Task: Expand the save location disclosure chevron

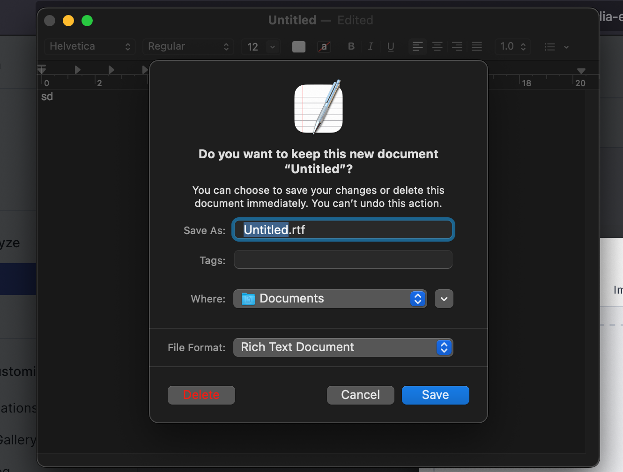Action: tap(444, 298)
